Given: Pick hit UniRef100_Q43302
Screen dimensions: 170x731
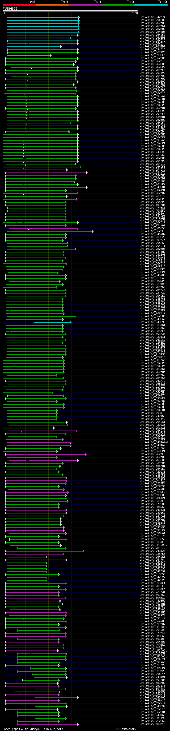Looking at the screenshot, I should tap(153, 111).
